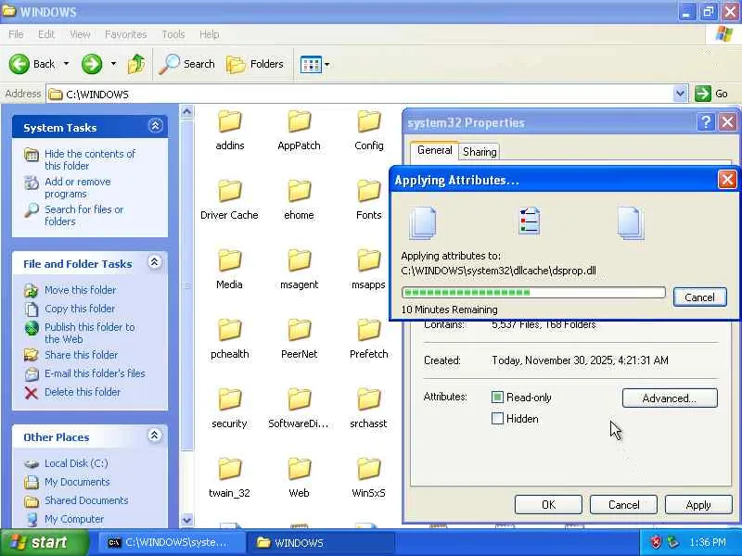Click Delete this folder link
This screenshot has height=556, width=742.
tap(83, 392)
